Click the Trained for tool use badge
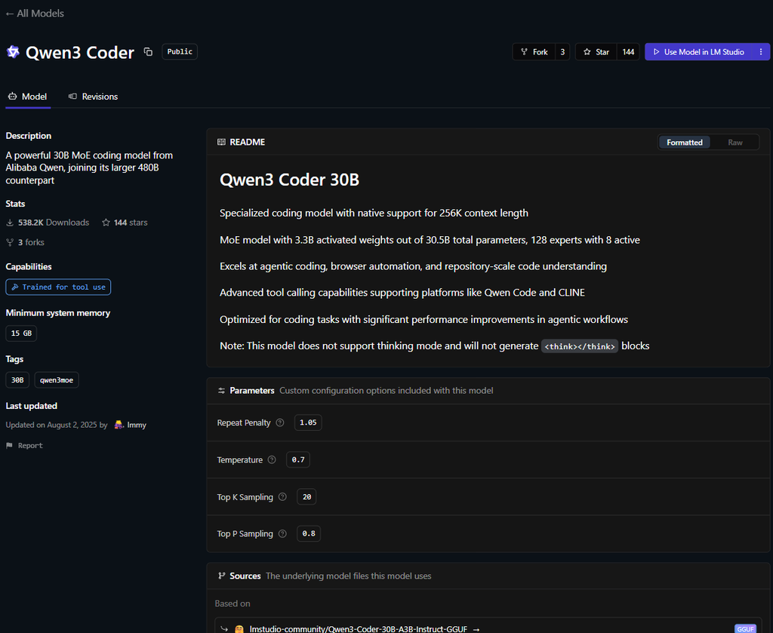This screenshot has width=773, height=633. 58,287
